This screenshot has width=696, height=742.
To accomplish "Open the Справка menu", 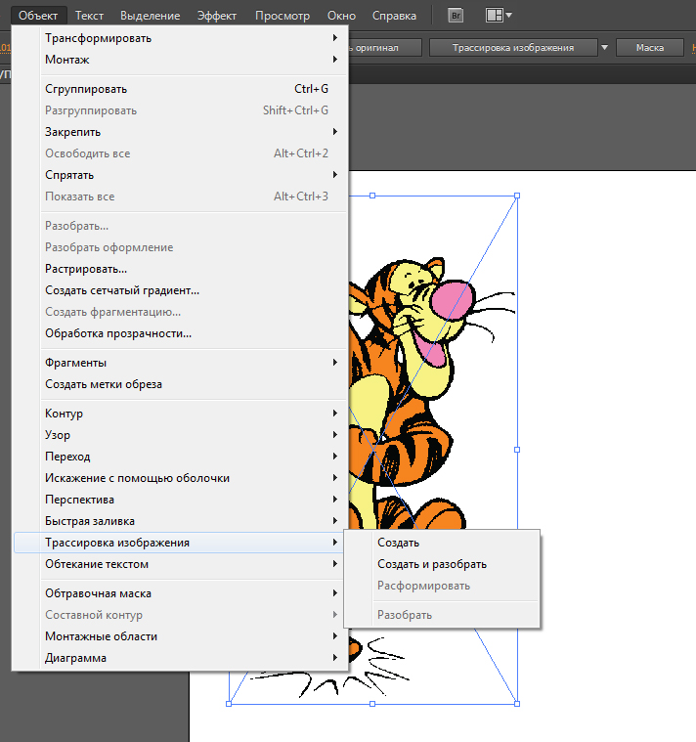I will [394, 16].
